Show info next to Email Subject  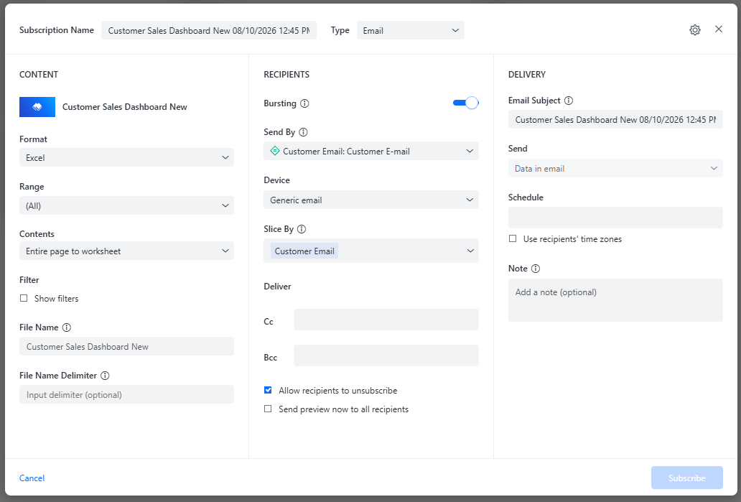(569, 101)
